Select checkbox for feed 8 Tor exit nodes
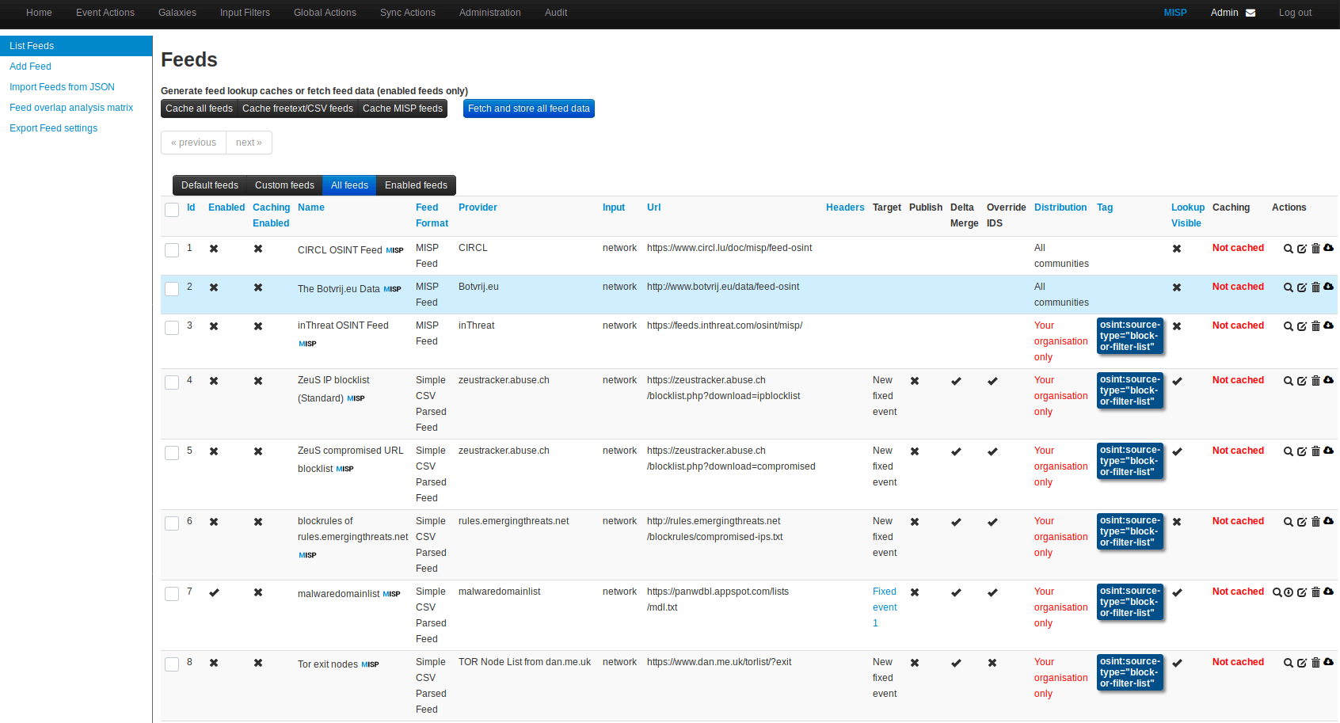This screenshot has height=723, width=1340. tap(172, 664)
